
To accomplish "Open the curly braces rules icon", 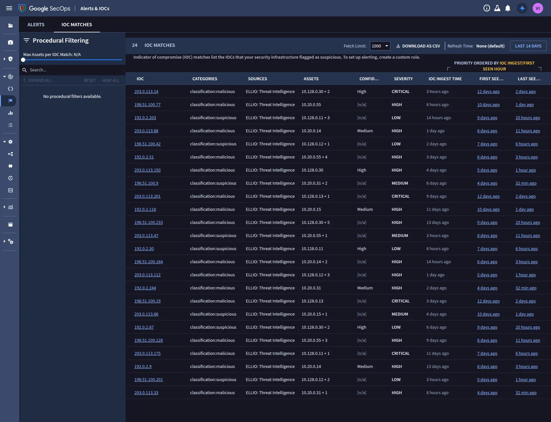I will (10, 89).
